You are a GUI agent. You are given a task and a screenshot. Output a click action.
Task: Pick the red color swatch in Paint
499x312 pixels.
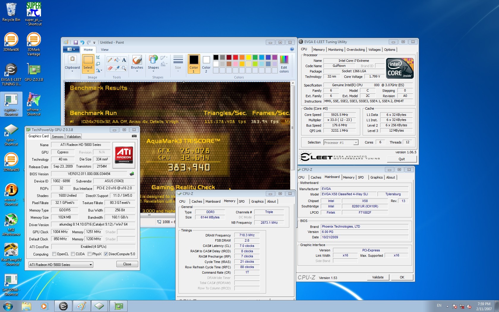click(x=235, y=57)
